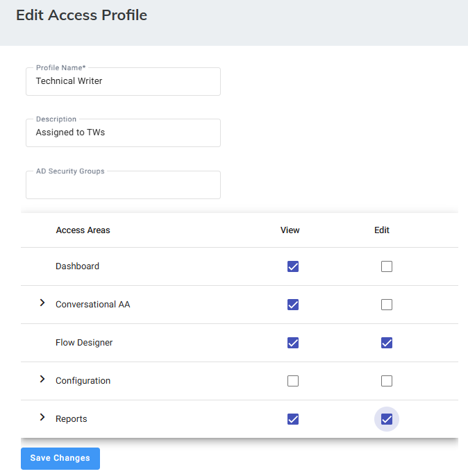Uncheck Conversational AA View checkbox
This screenshot has height=476, width=468.
click(x=293, y=305)
